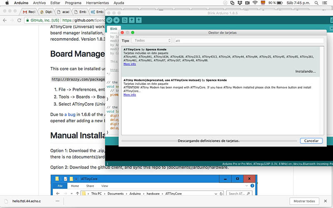Click the Descargando definiciones progress bar
This screenshot has height=208, width=333.
click(x=209, y=141)
